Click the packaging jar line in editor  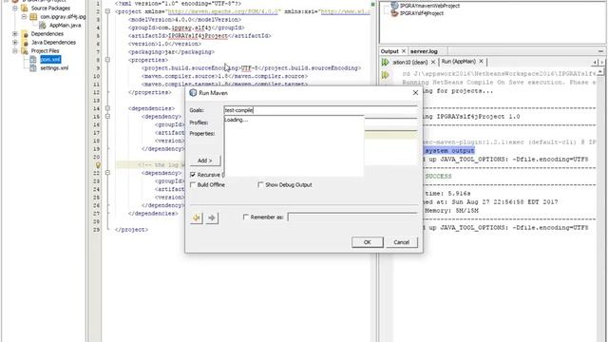tap(171, 51)
